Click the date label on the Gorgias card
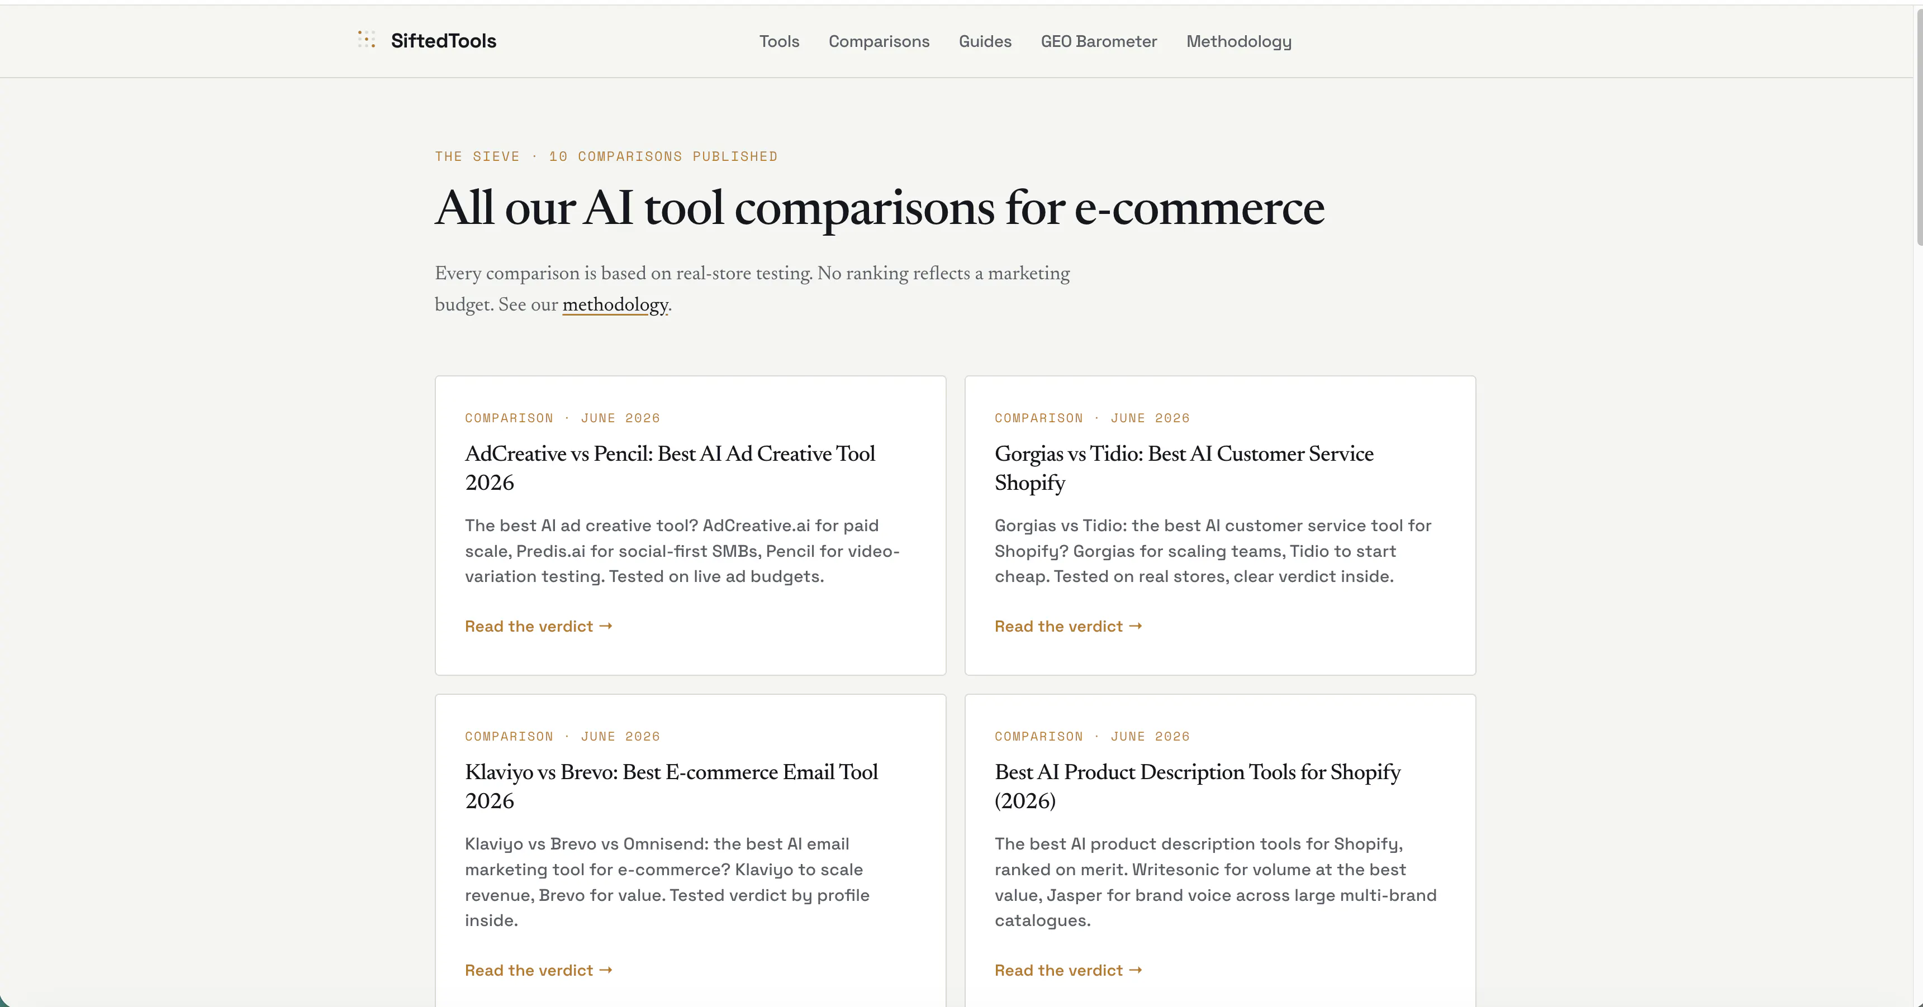The width and height of the screenshot is (1923, 1007). click(x=1091, y=418)
